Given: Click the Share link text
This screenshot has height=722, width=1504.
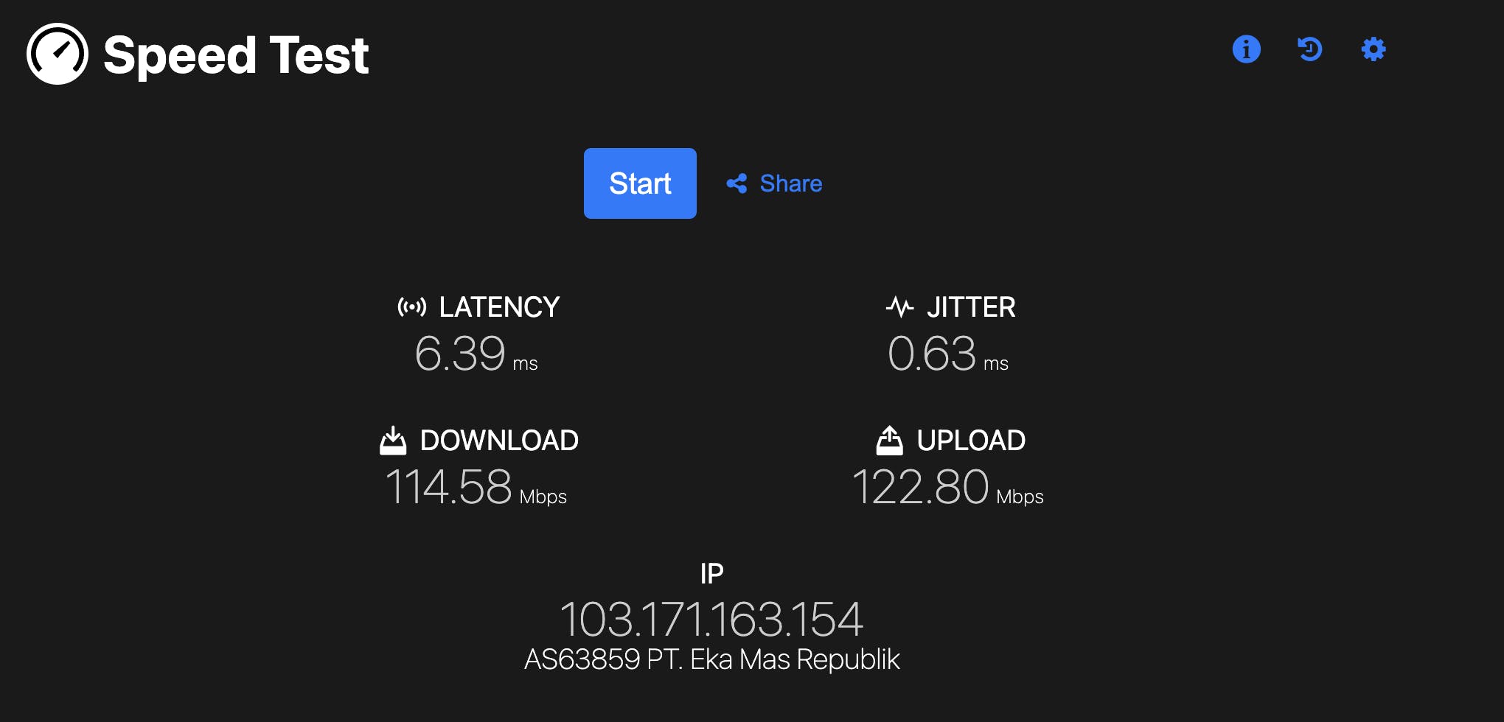Looking at the screenshot, I should click(x=790, y=183).
